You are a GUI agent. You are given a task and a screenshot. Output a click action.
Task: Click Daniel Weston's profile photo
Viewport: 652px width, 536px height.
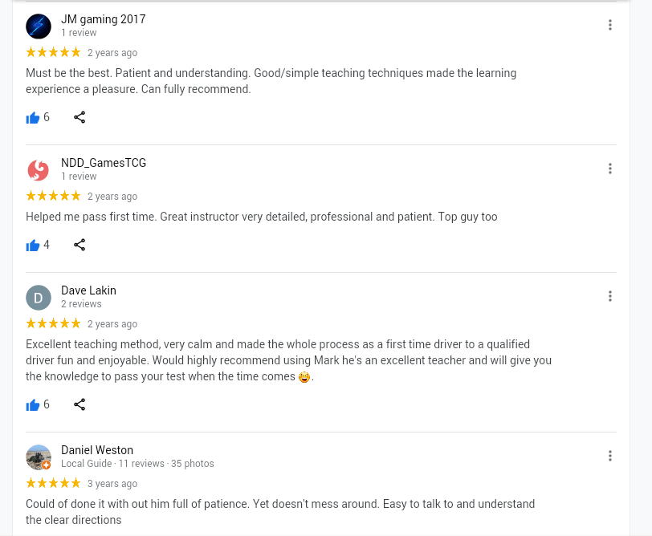[39, 457]
